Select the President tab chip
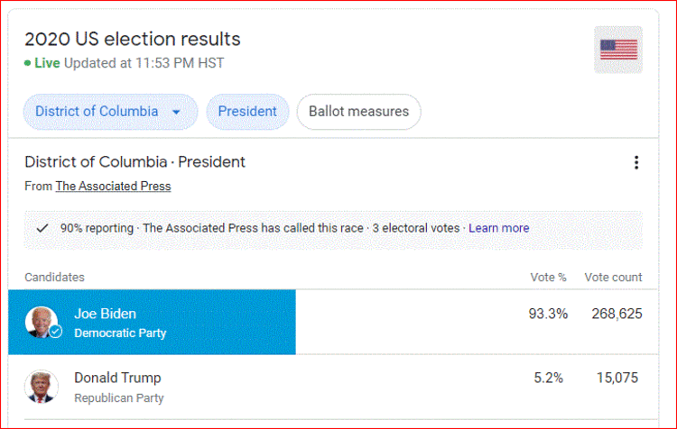Screen dimensions: 677x429 pyautogui.click(x=247, y=112)
